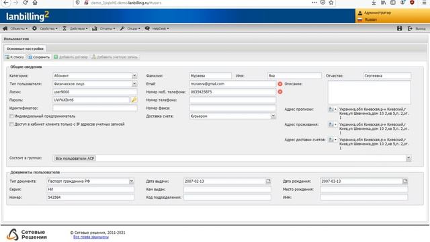Click Добавить учетную запись button
Viewport: 430px width, 242px height.
(x=115, y=57)
